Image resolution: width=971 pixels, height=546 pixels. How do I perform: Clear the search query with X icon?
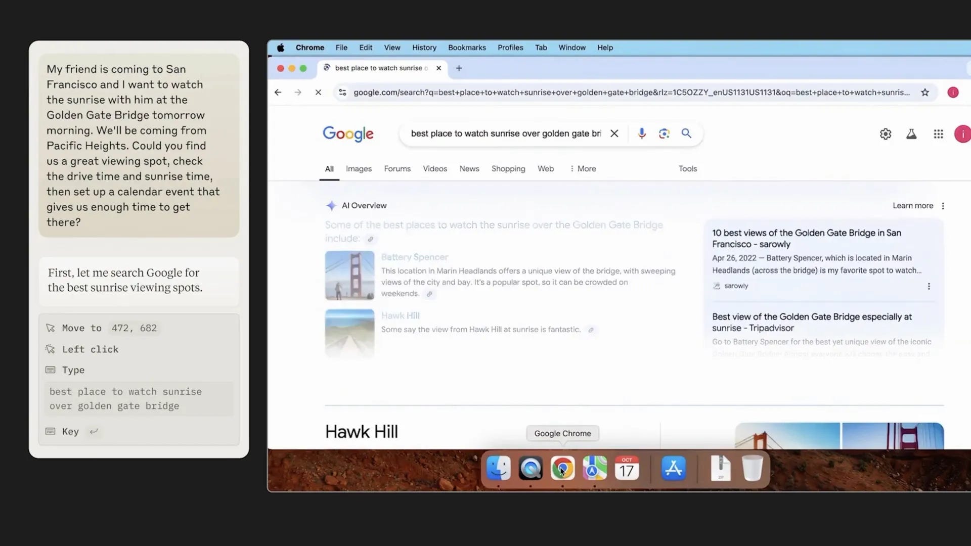click(614, 133)
